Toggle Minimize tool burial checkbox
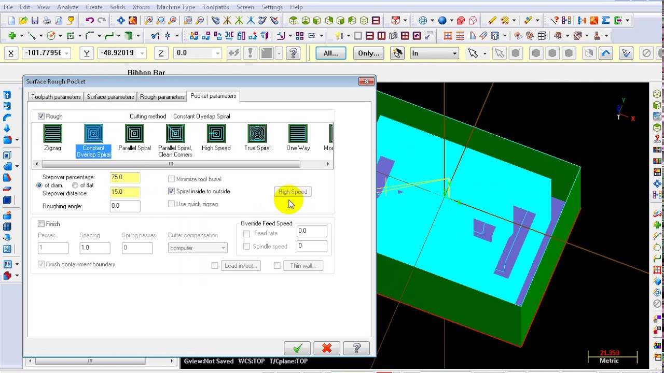Screen dimensions: 664x373 click(x=171, y=179)
